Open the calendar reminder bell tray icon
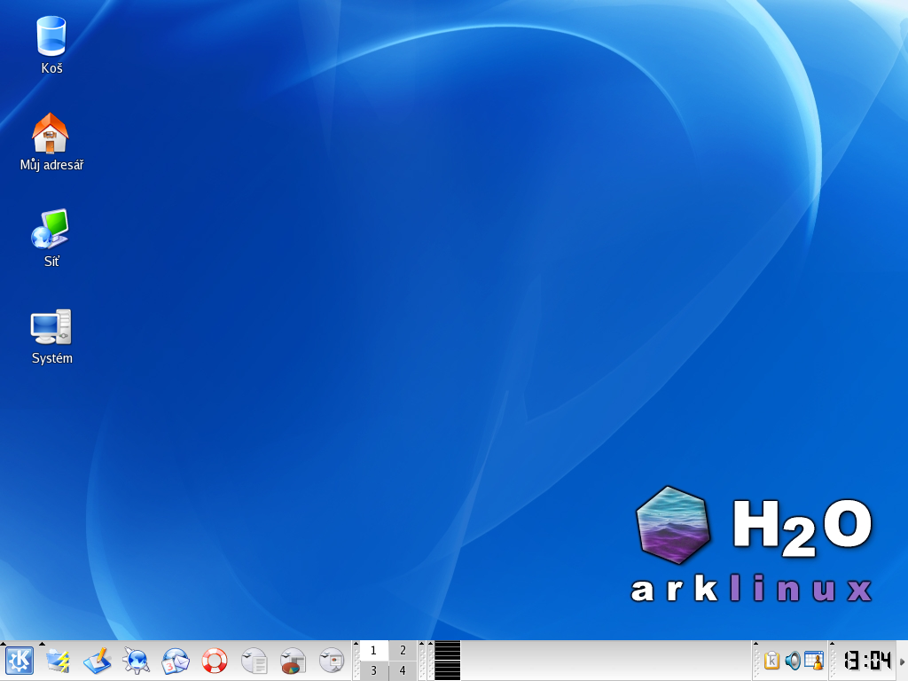Image resolution: width=908 pixels, height=681 pixels. pyautogui.click(x=814, y=661)
